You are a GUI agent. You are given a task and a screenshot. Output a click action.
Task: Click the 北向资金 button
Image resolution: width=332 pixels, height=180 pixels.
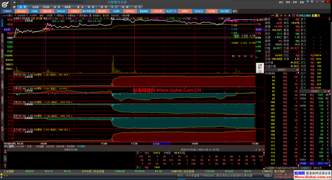tap(130, 11)
